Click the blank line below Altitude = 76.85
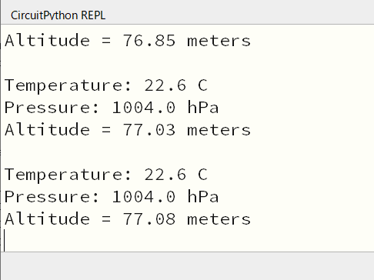This screenshot has height=280, width=374. click(x=187, y=63)
